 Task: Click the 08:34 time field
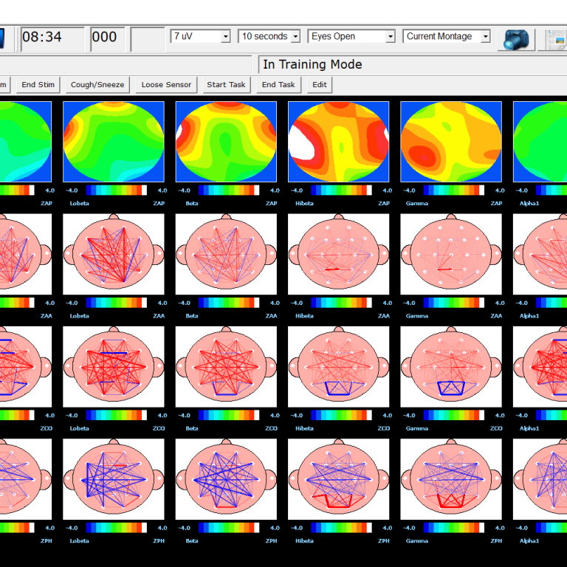(x=52, y=39)
